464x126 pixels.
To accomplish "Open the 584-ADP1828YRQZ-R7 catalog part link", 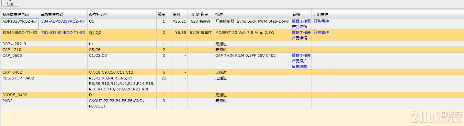I will coord(63,21).
